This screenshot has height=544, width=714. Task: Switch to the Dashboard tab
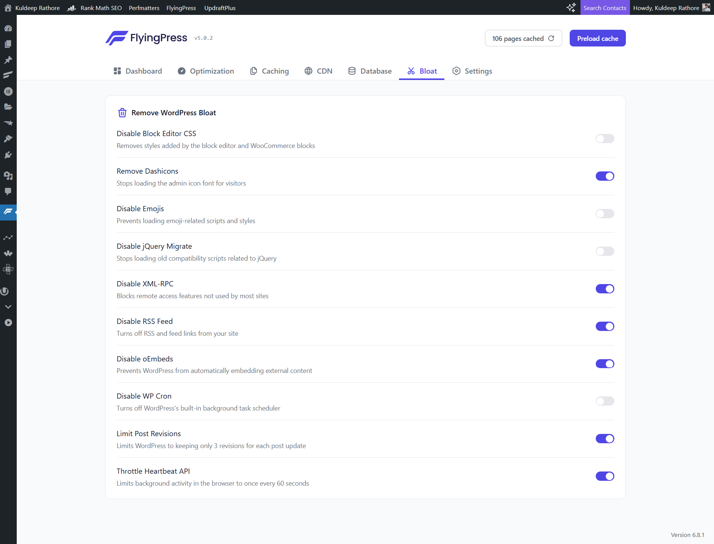[138, 71]
